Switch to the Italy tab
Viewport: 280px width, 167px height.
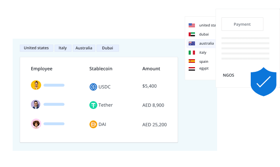[x=63, y=48]
